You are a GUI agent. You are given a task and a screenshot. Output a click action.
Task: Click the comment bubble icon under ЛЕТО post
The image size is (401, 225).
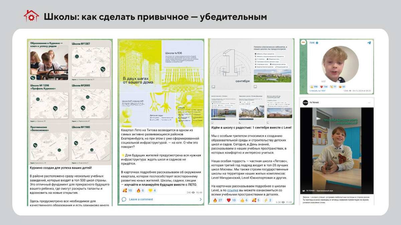[x=124, y=199]
